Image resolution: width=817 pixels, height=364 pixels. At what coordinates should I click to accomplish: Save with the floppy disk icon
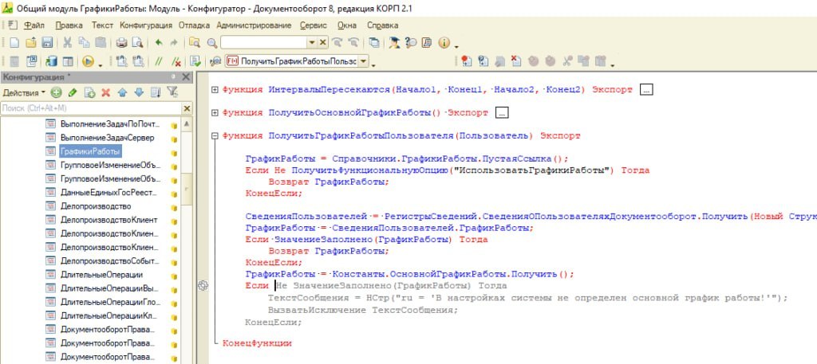(x=47, y=43)
